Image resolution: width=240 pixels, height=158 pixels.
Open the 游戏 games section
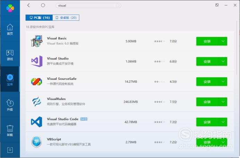10,55
